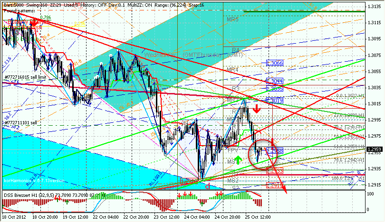Select the blue 1.3066 price label
Viewport: 385px width, 222px height.
click(275, 63)
